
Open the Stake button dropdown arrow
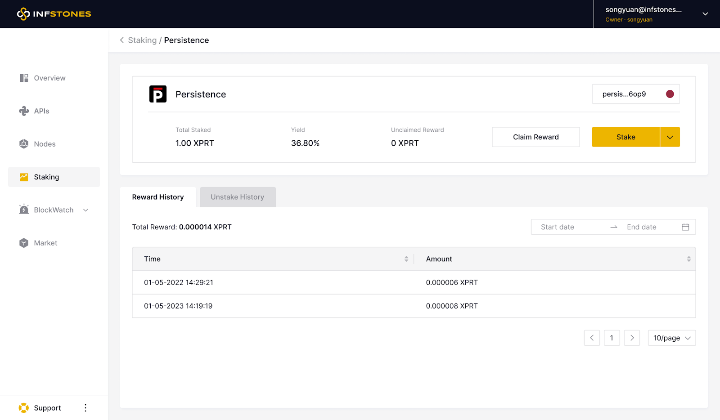pyautogui.click(x=670, y=137)
